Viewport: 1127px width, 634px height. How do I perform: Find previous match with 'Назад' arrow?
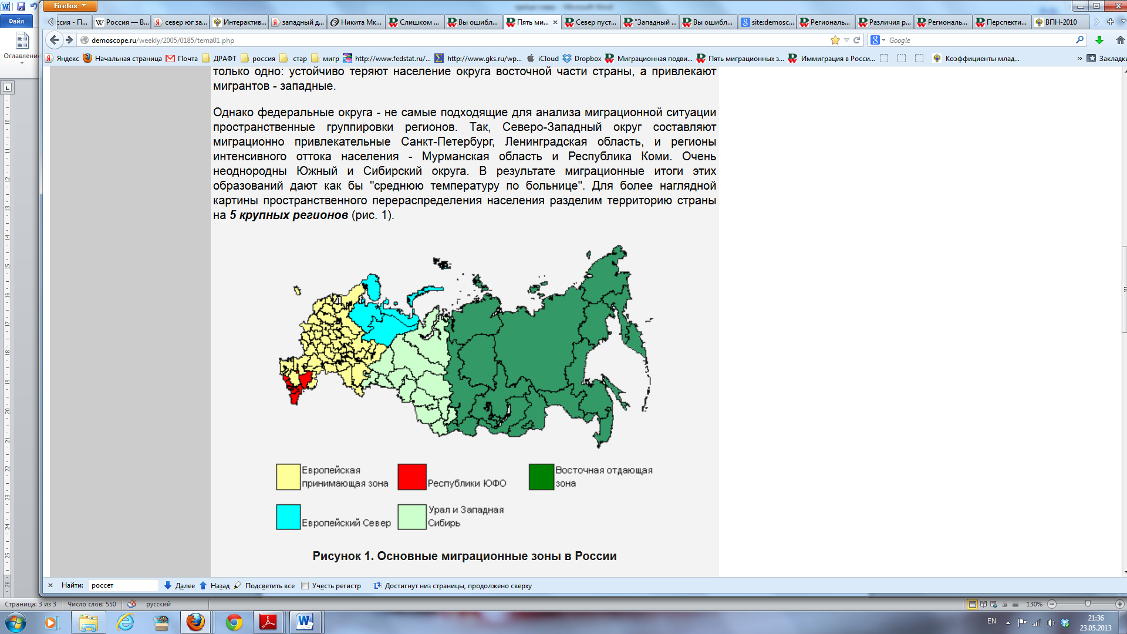coord(215,585)
